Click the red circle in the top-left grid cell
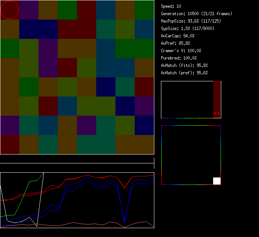 click(x=10, y=10)
